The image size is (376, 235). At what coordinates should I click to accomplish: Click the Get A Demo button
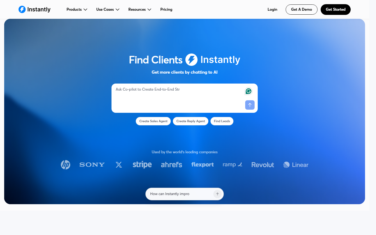point(302,9)
